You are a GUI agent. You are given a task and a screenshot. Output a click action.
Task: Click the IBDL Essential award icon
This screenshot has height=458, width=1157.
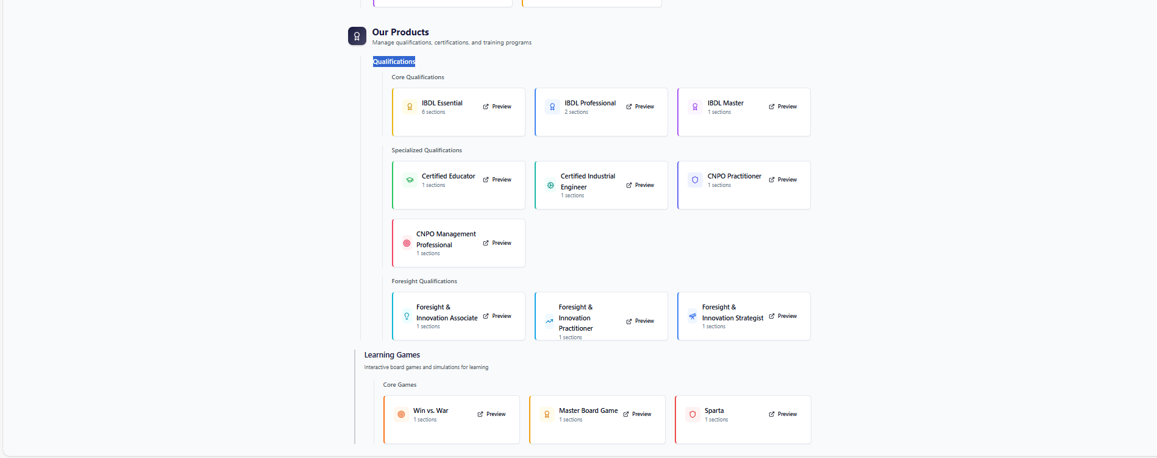point(410,107)
